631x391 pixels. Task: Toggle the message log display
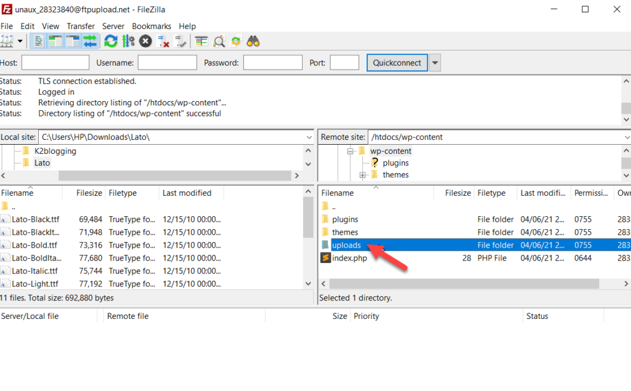point(38,41)
